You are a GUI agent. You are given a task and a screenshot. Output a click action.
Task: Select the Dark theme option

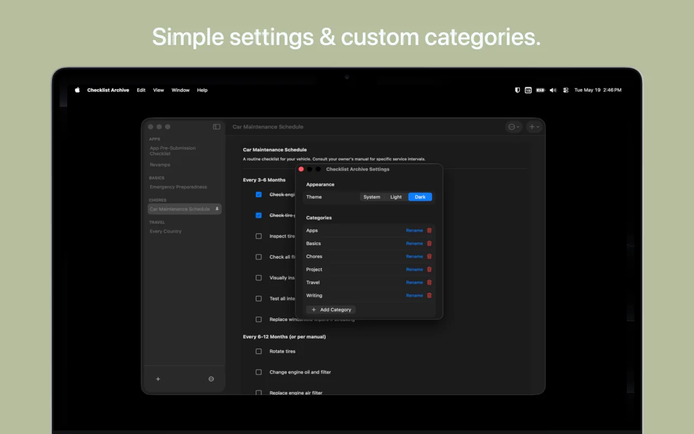[420, 197]
